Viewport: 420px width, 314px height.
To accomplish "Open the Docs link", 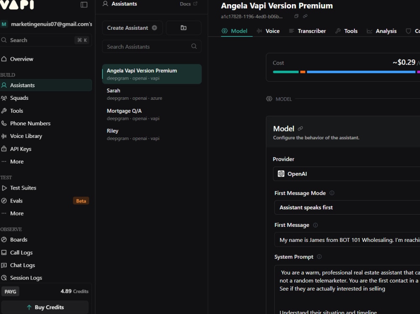I will coord(189,4).
